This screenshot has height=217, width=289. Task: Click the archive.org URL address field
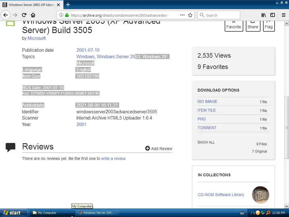[x=120, y=15]
